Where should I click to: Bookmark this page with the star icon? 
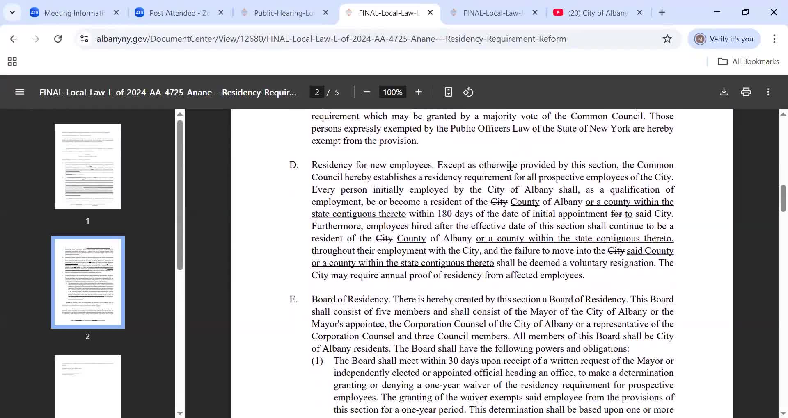coord(667,39)
